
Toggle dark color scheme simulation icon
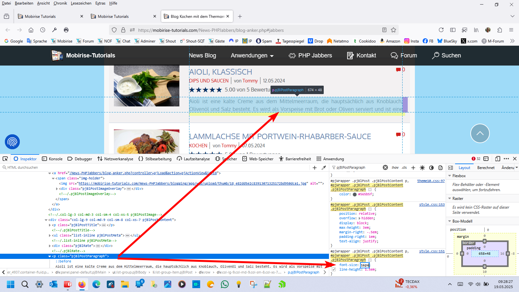(x=431, y=168)
